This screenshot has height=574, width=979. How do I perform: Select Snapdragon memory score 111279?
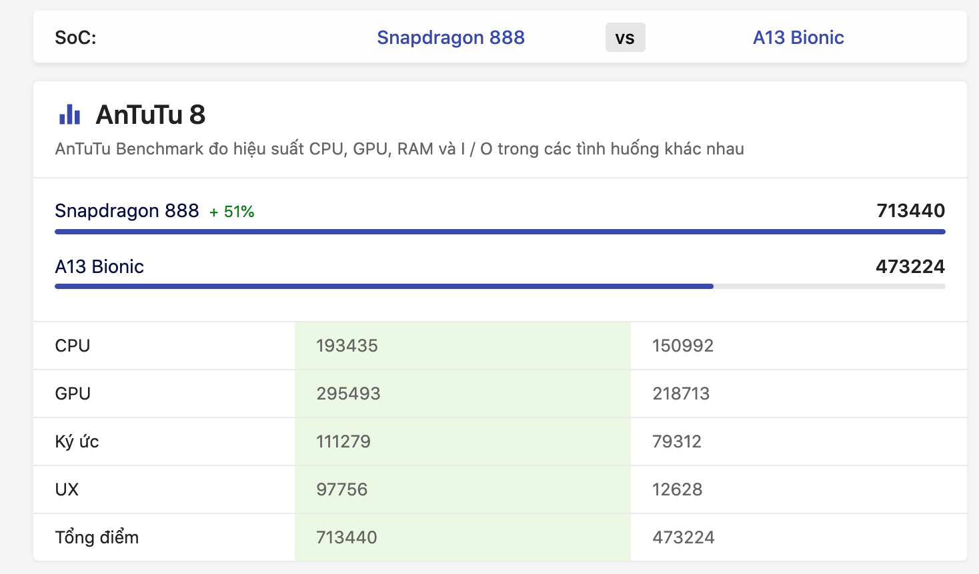coord(343,441)
